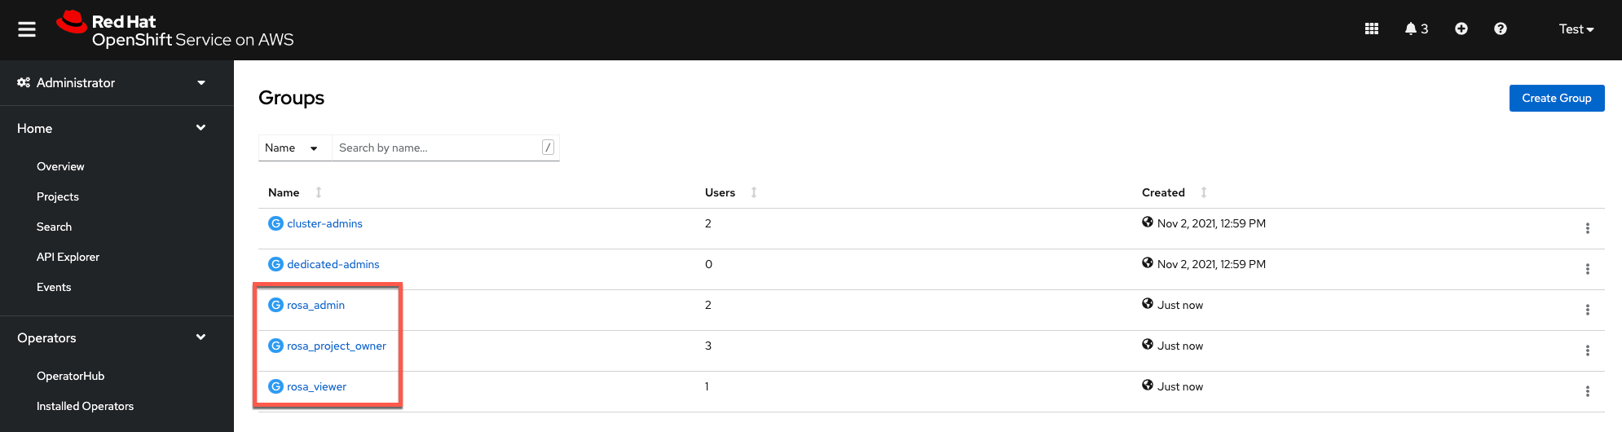Image resolution: width=1622 pixels, height=432 pixels.
Task: Open kebab menu for dedicated-admins row
Action: [x=1588, y=269]
